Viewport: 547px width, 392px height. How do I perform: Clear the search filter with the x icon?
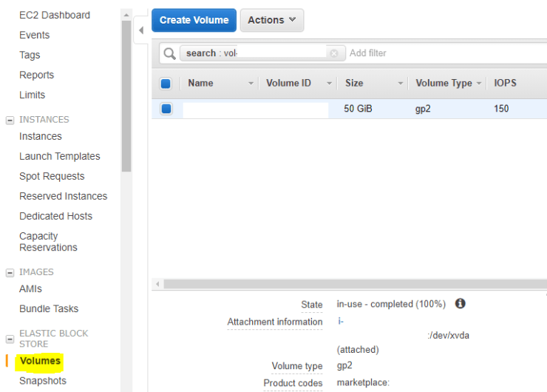[334, 53]
